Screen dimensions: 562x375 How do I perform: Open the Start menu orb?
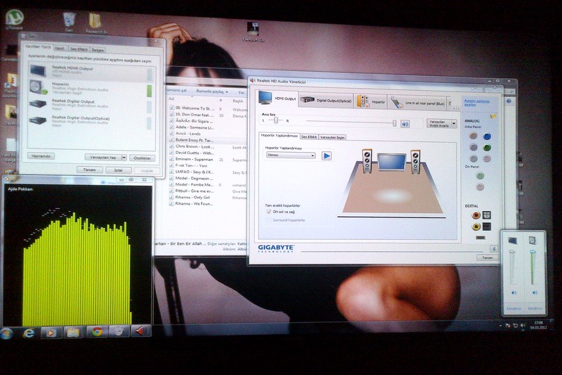click(x=7, y=333)
